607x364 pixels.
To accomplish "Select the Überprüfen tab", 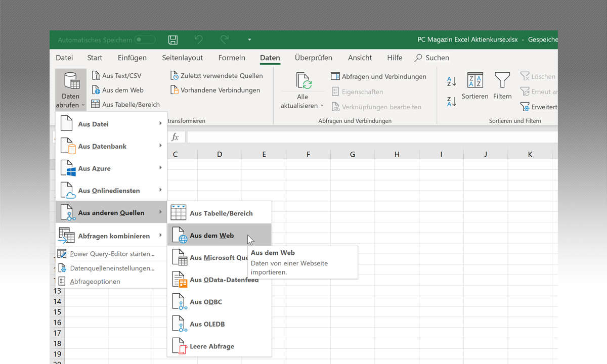I will [x=314, y=58].
